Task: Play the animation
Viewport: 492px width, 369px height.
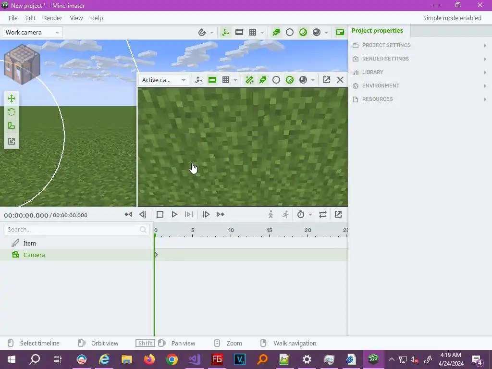Action: [x=174, y=214]
